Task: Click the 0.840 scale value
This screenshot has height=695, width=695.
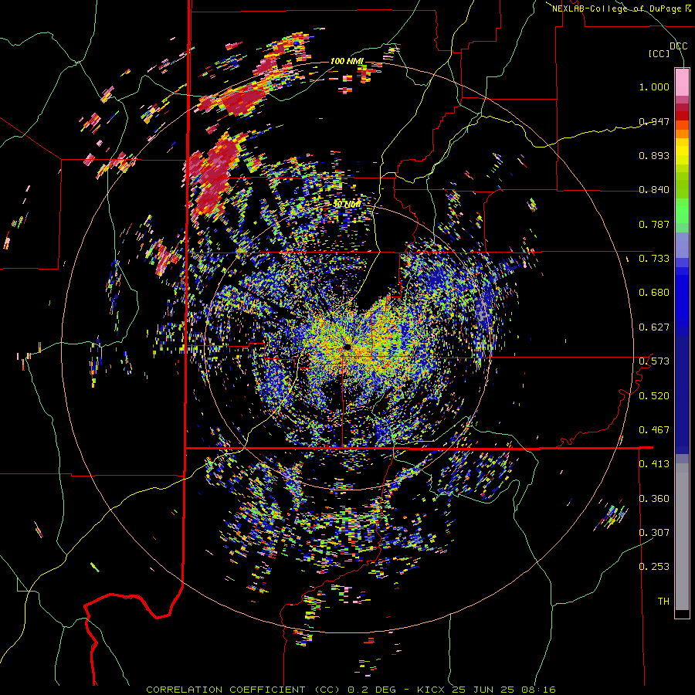Action: coord(654,190)
